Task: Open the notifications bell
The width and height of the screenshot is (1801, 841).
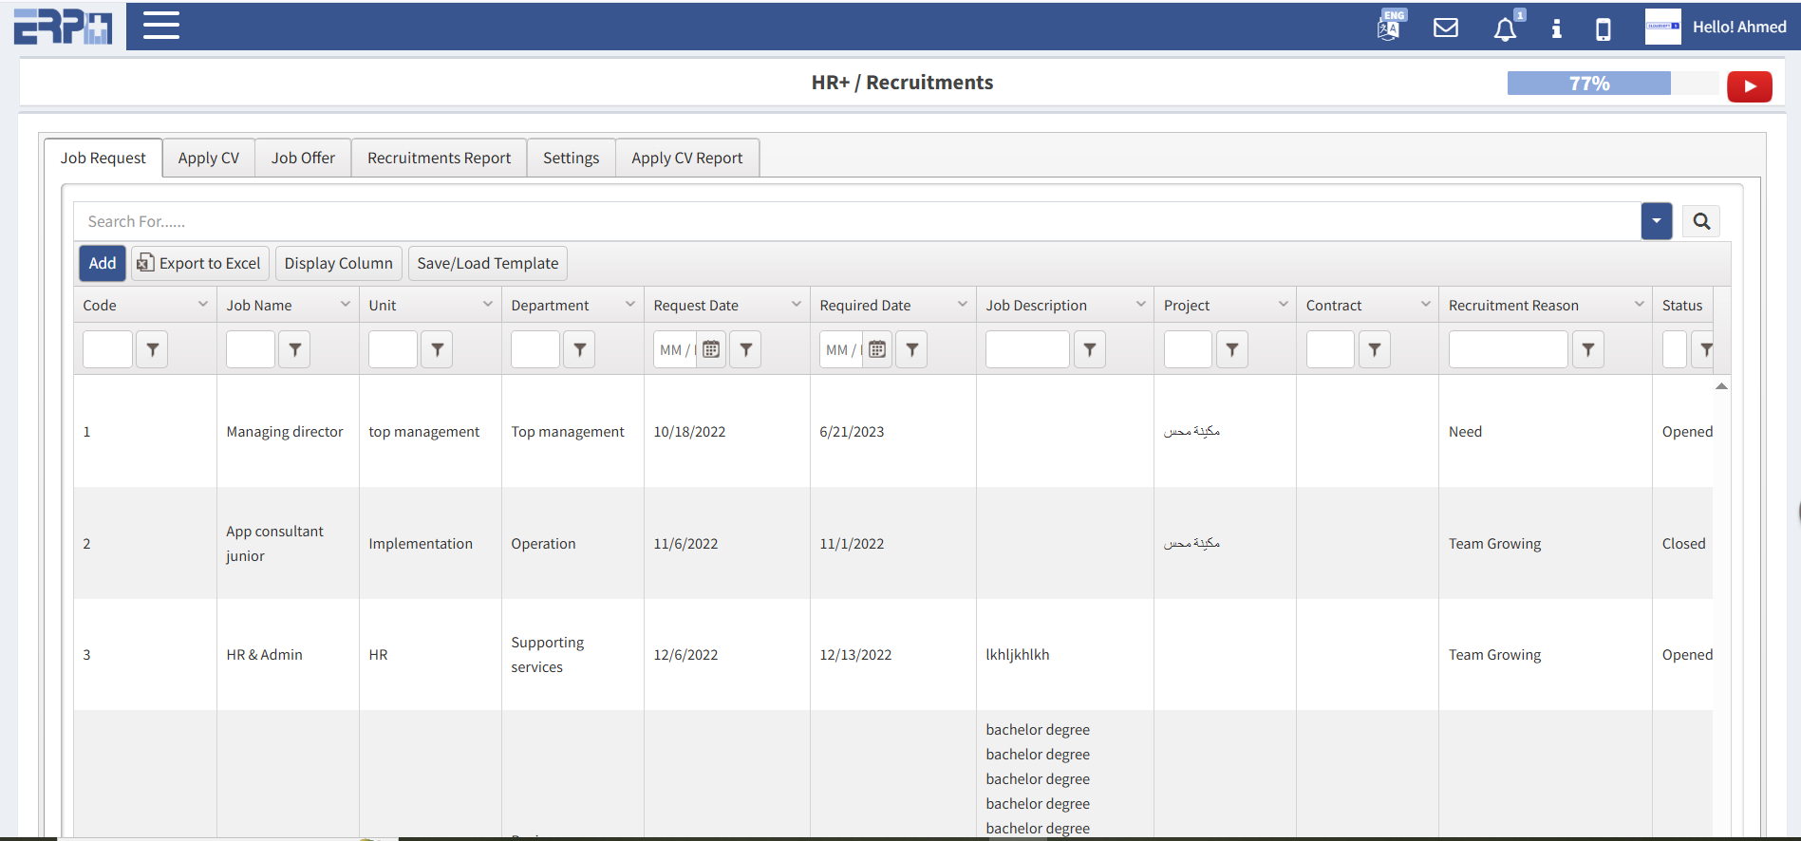Action: pyautogui.click(x=1505, y=28)
